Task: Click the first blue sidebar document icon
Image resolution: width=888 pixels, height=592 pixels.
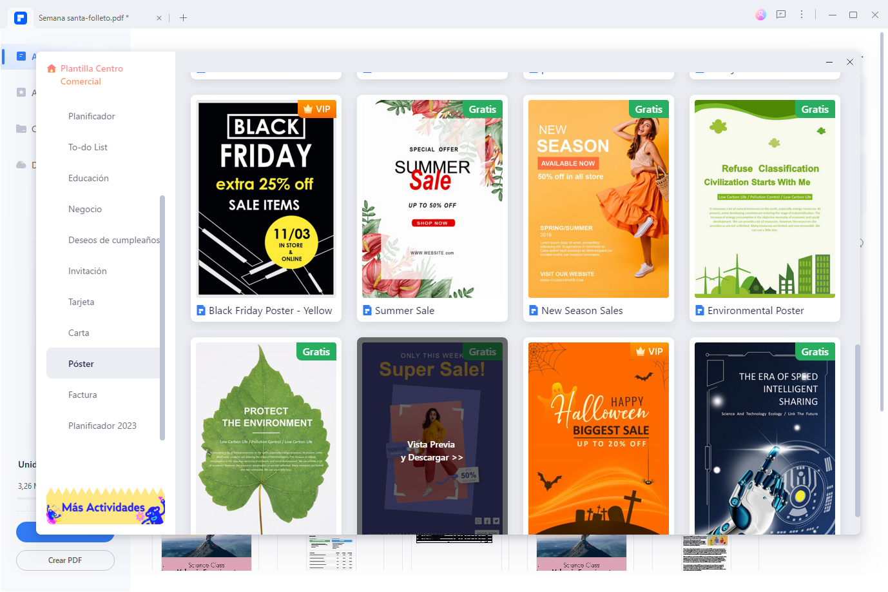Action: coord(21,56)
